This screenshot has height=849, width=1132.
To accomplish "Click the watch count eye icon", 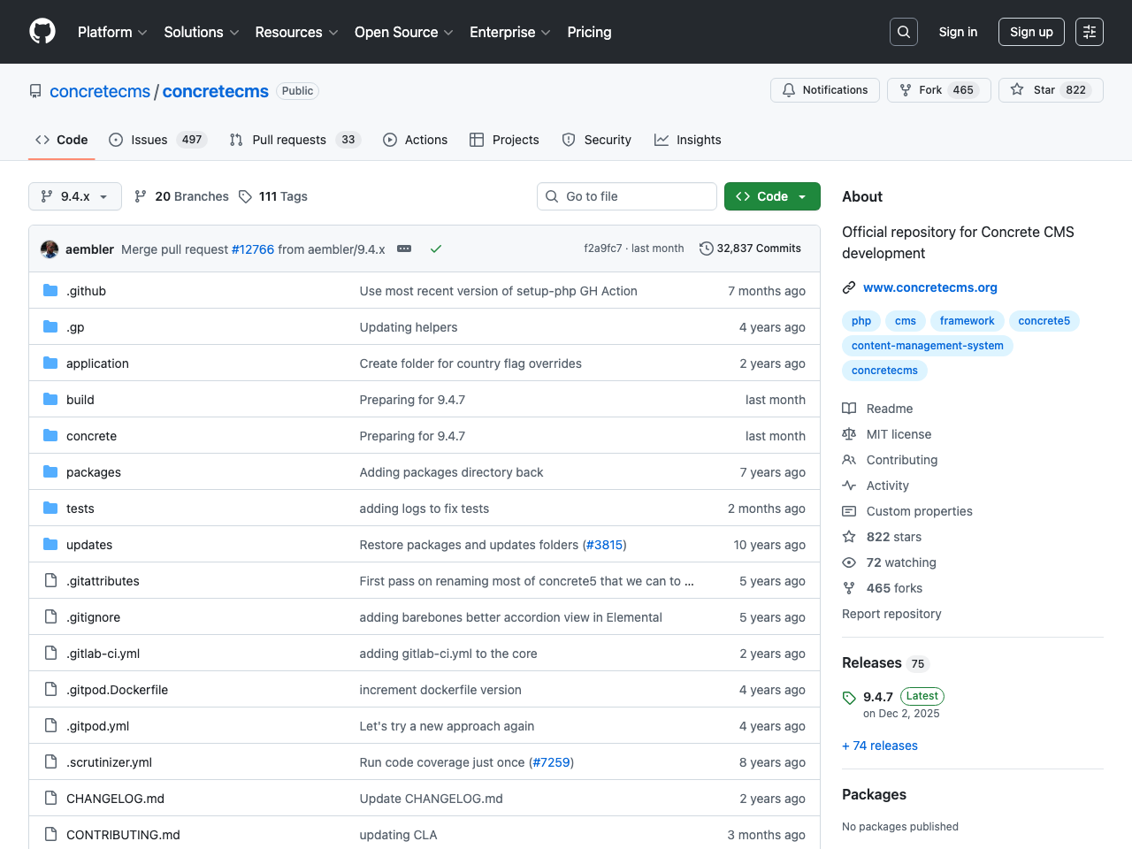I will click(848, 562).
